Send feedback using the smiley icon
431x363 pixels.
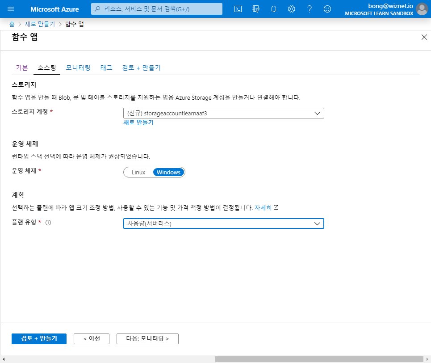327,9
